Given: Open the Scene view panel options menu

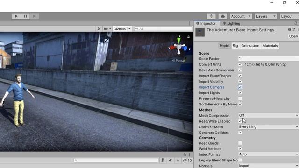Looking at the screenshot, I should point(189,23).
